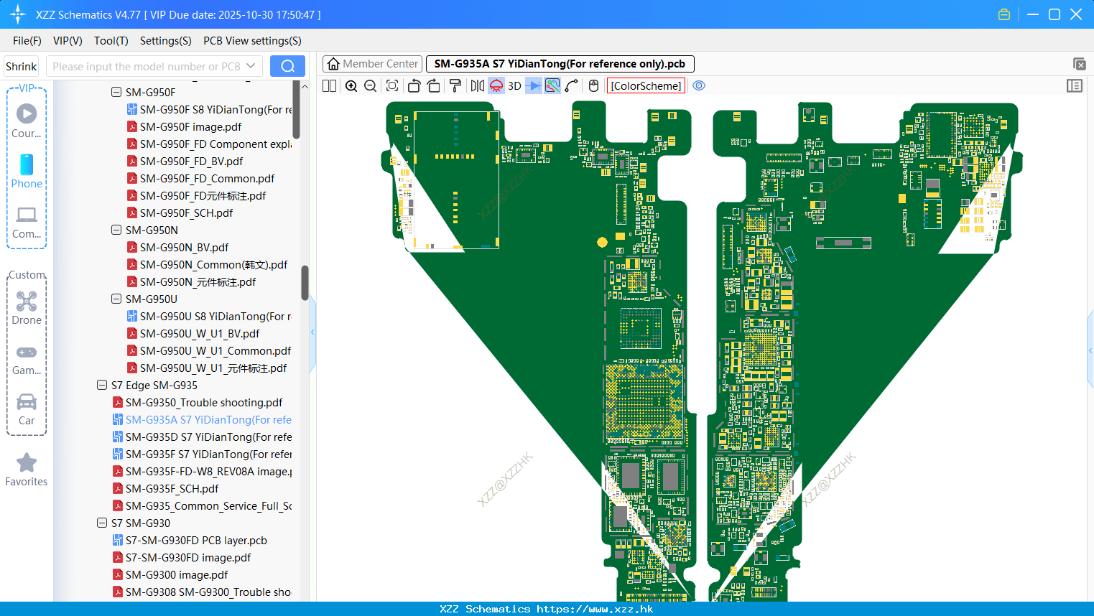The image size is (1094, 616).
Task: Click the mouse settings icon
Action: pos(593,86)
